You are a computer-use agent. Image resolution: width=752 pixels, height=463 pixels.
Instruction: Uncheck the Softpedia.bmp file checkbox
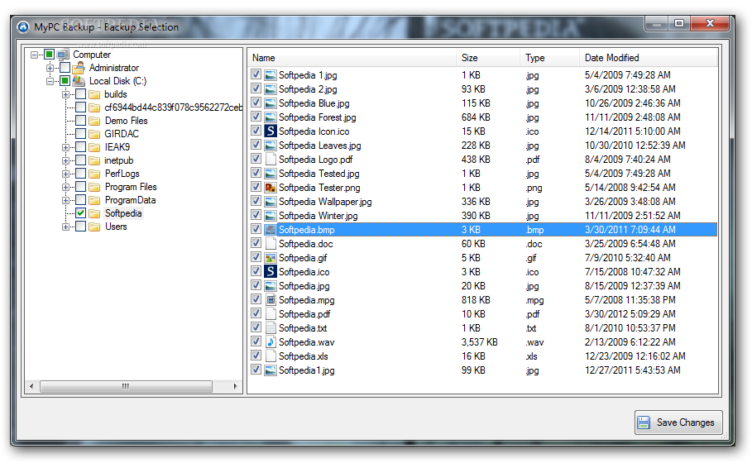(x=256, y=230)
